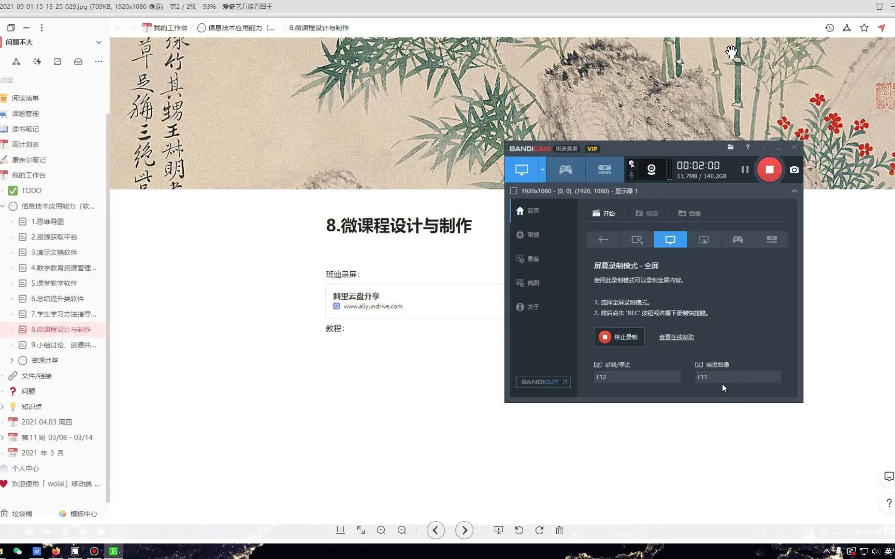The width and height of the screenshot is (895, 559).
Task: Edit the 捕捉图像 hotkey field F11
Action: (738, 377)
